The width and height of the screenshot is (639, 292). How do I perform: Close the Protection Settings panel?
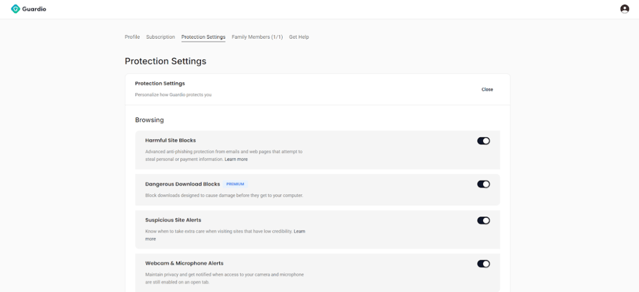[487, 90]
